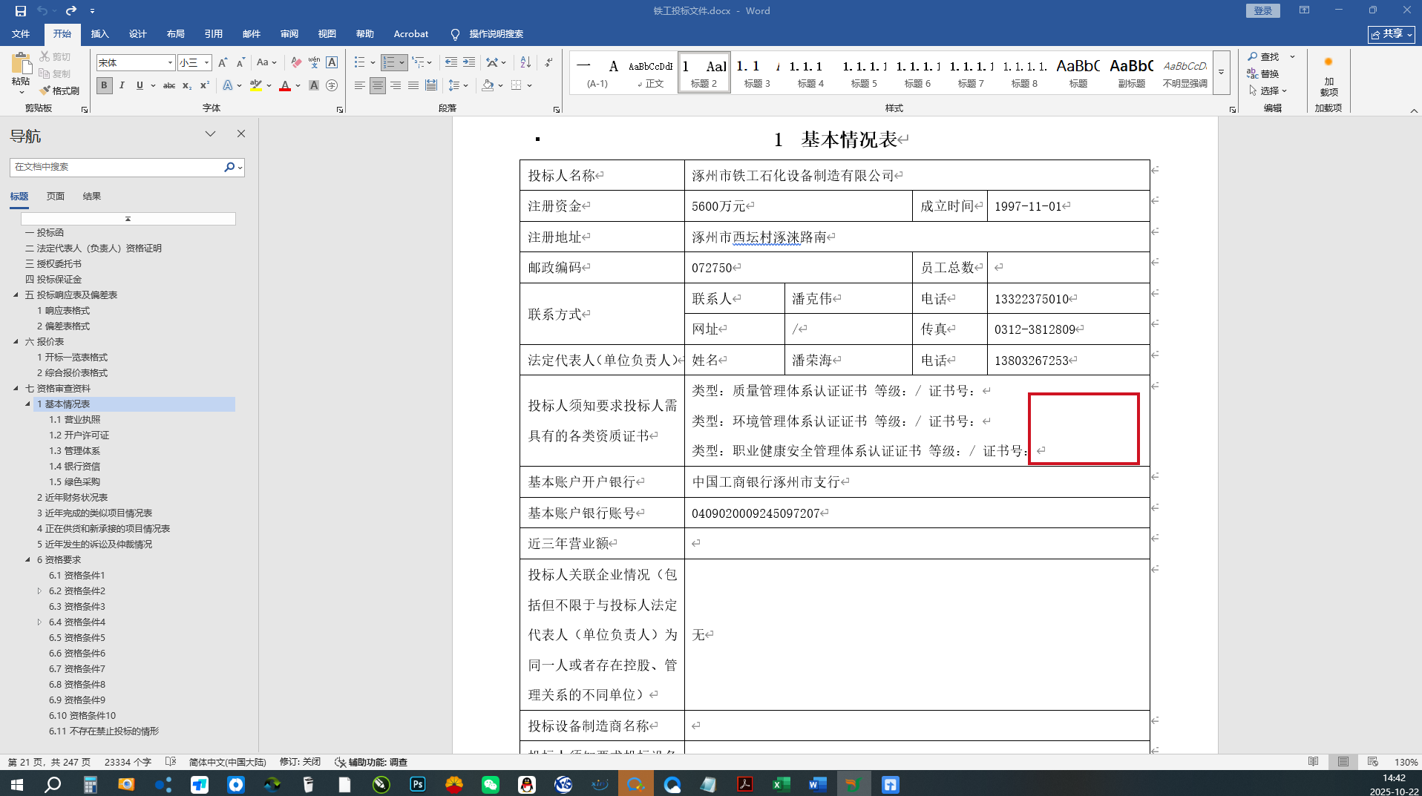Switch to Web Layout view in status bar
1422x796 pixels.
click(1372, 762)
